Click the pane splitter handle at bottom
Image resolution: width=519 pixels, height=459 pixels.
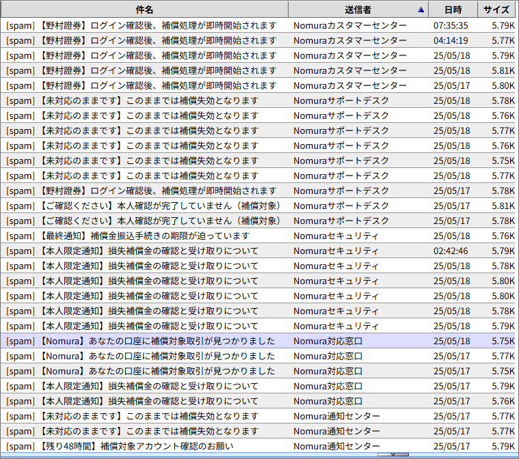click(393, 455)
